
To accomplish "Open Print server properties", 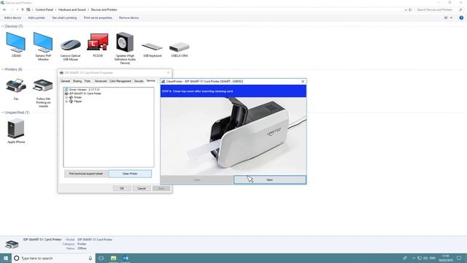I will [98, 18].
